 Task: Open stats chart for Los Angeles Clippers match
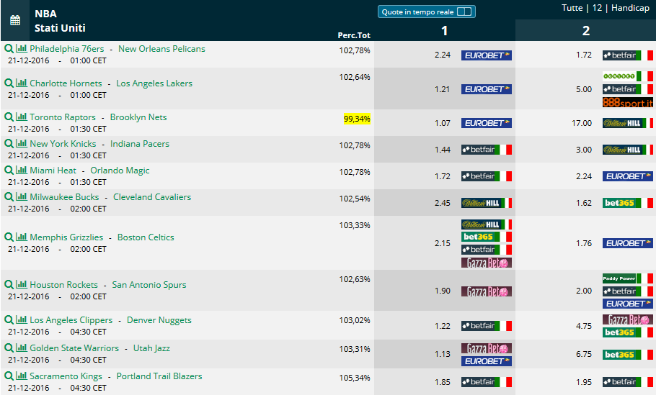coord(22,320)
